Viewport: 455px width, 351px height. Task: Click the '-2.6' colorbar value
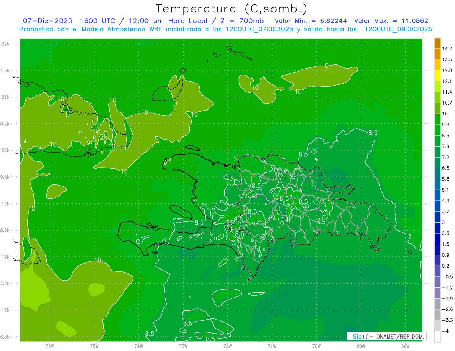[447, 309]
